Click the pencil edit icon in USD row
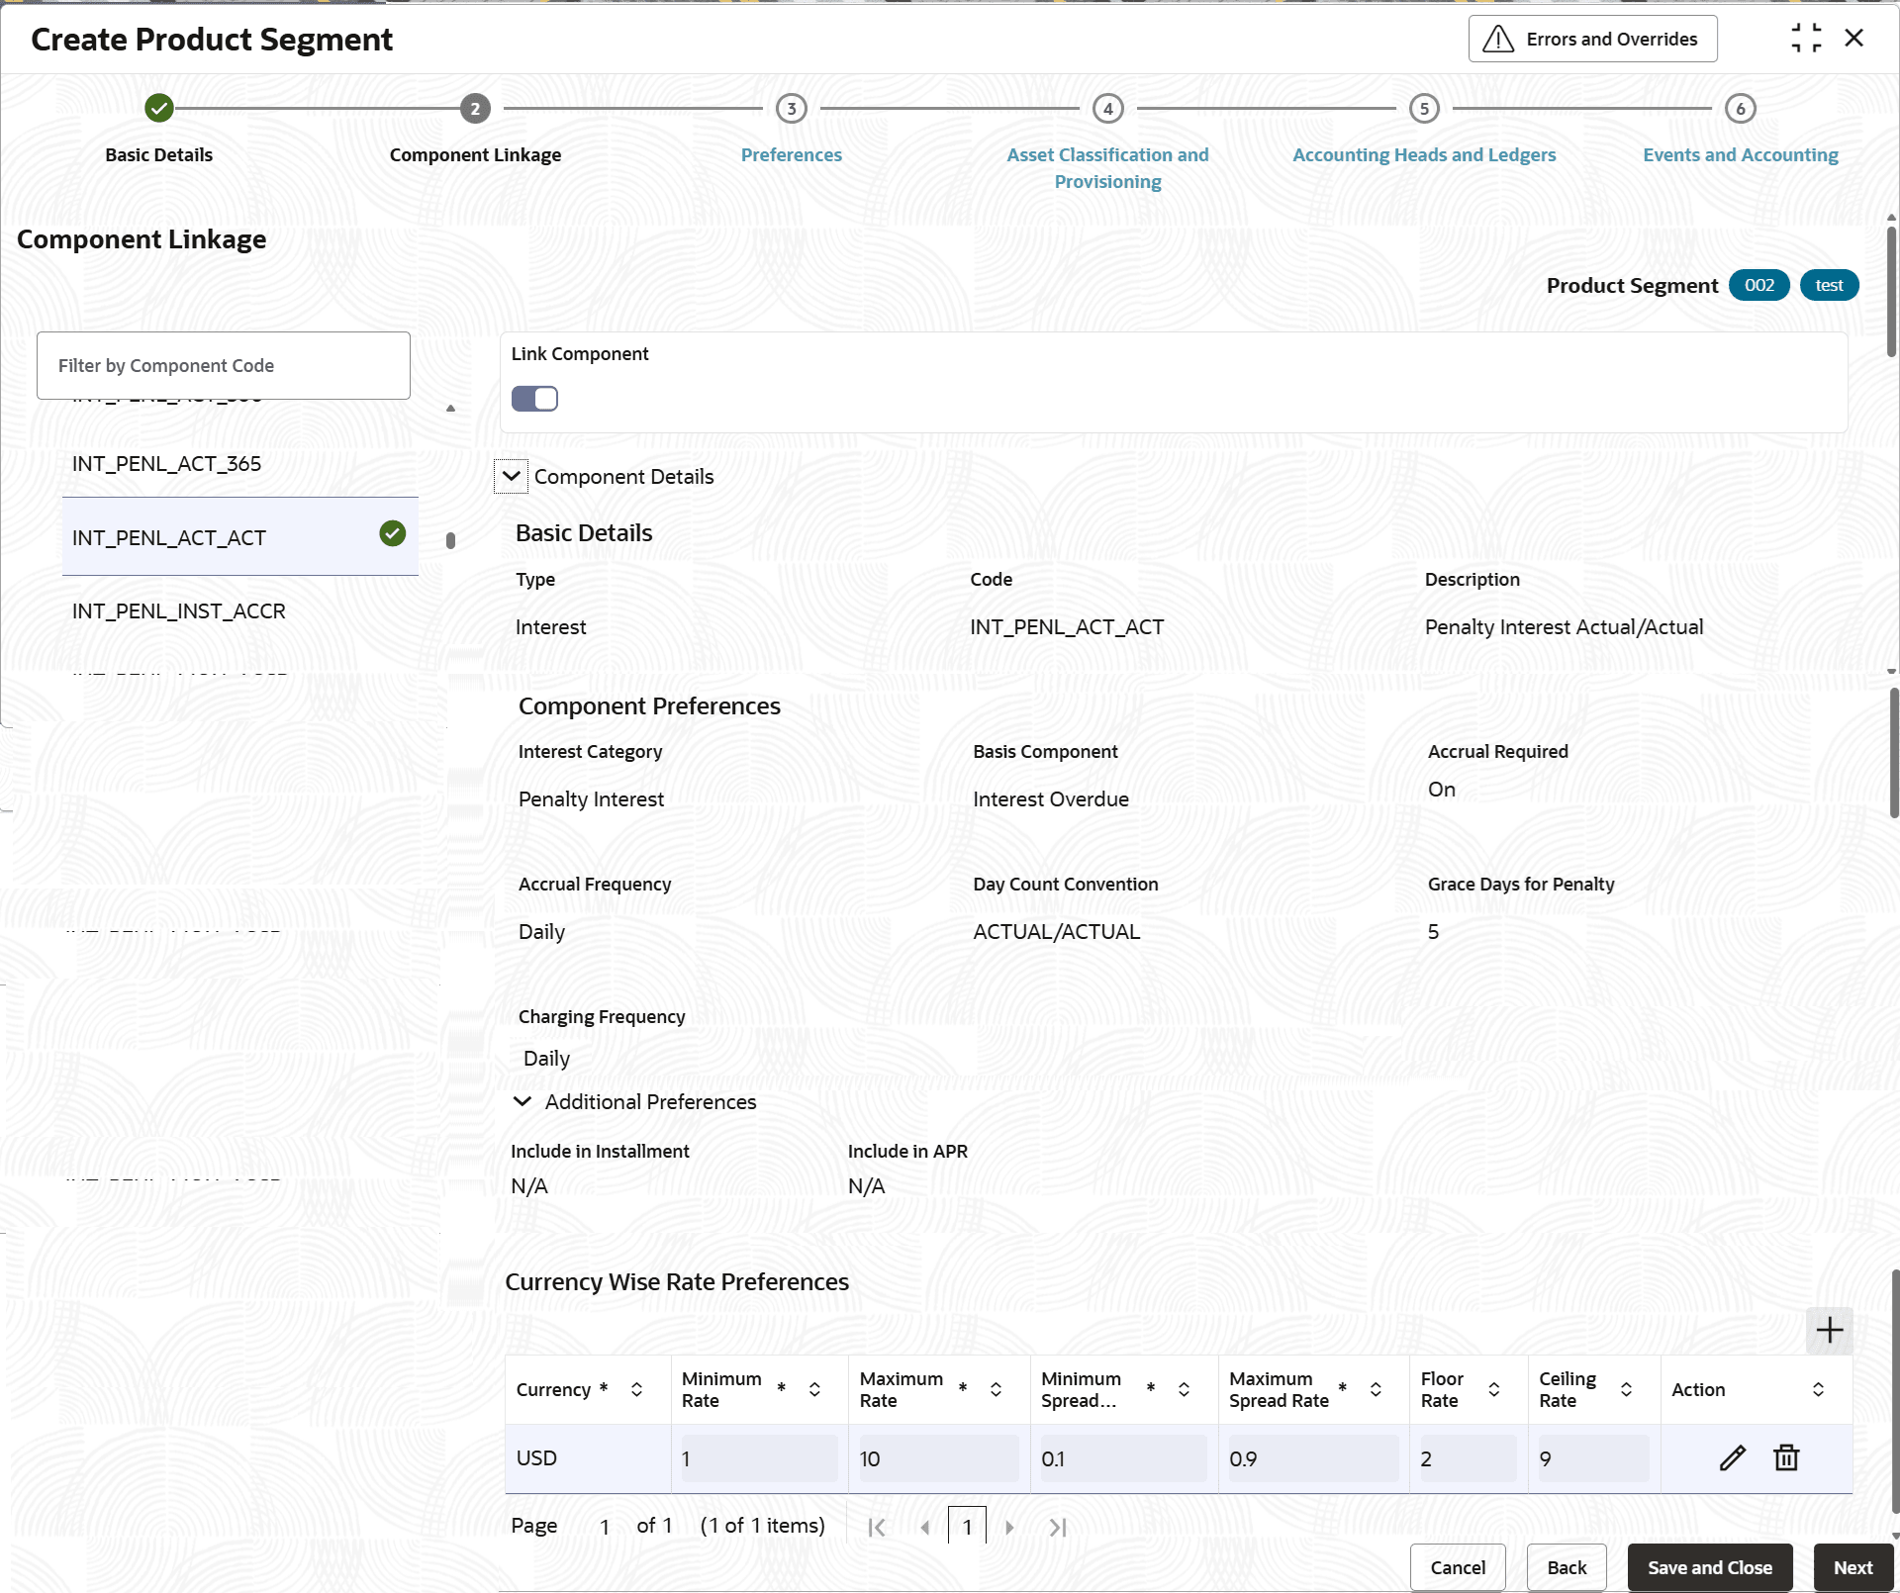 coord(1732,1457)
